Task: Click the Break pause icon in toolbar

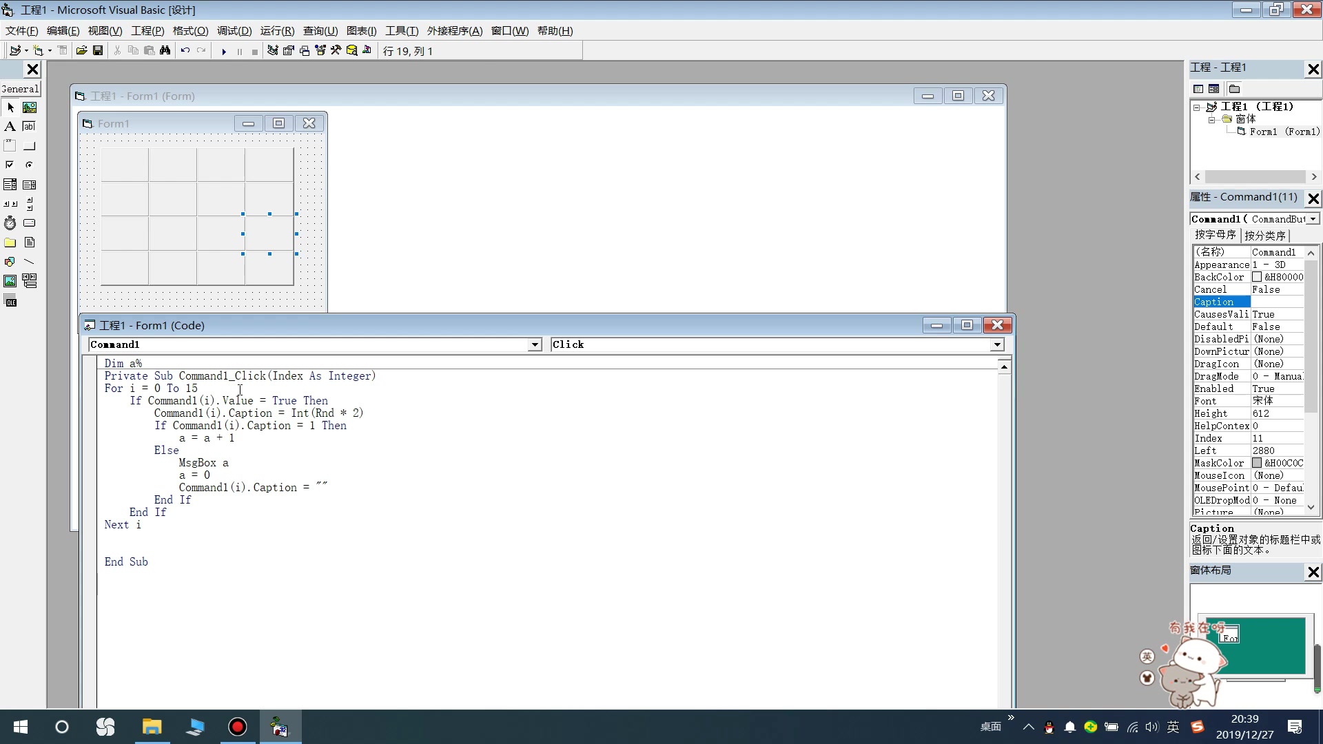Action: pos(239,52)
